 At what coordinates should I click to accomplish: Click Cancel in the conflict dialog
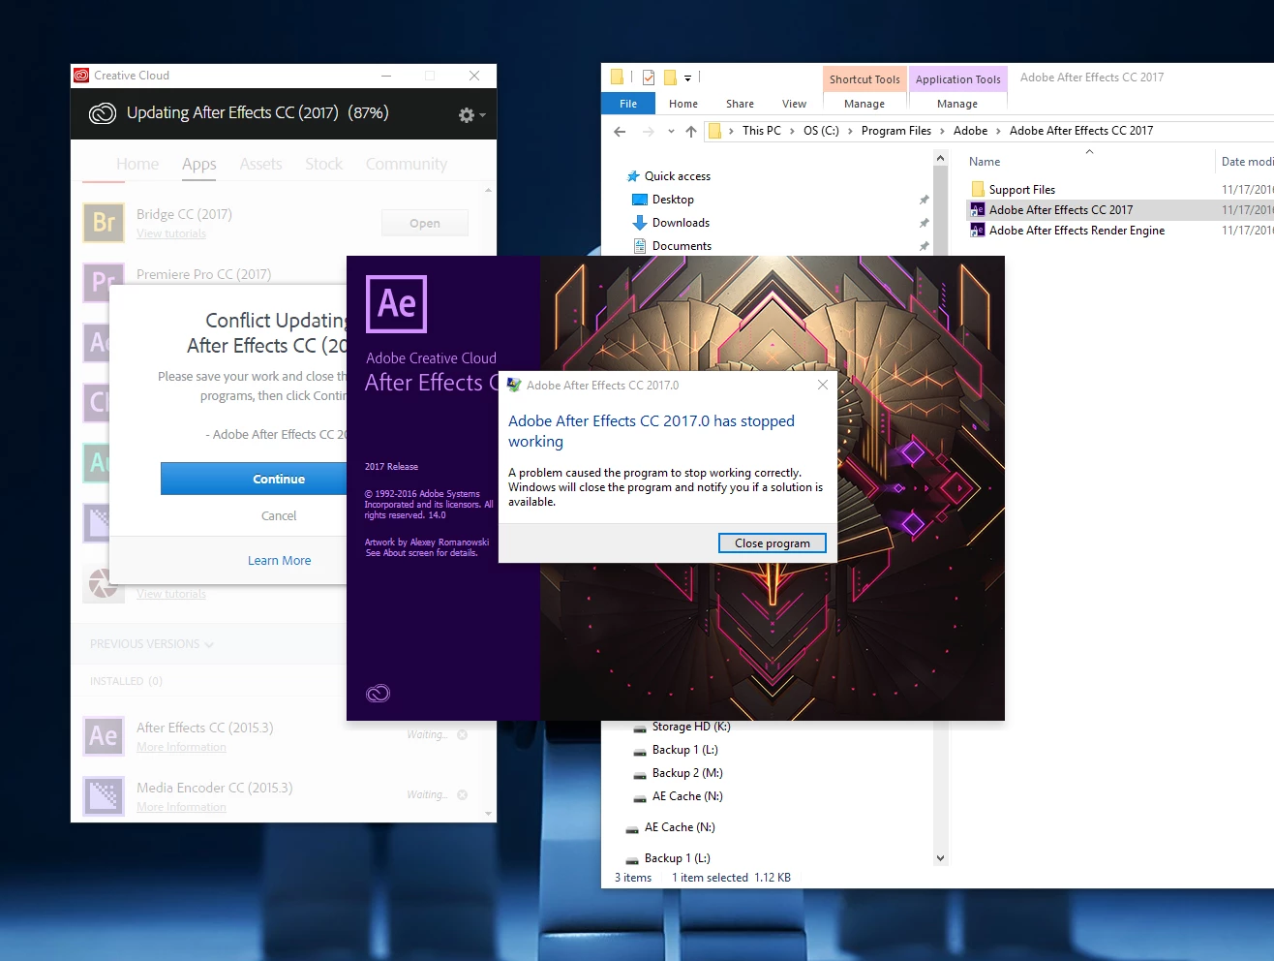click(x=279, y=516)
